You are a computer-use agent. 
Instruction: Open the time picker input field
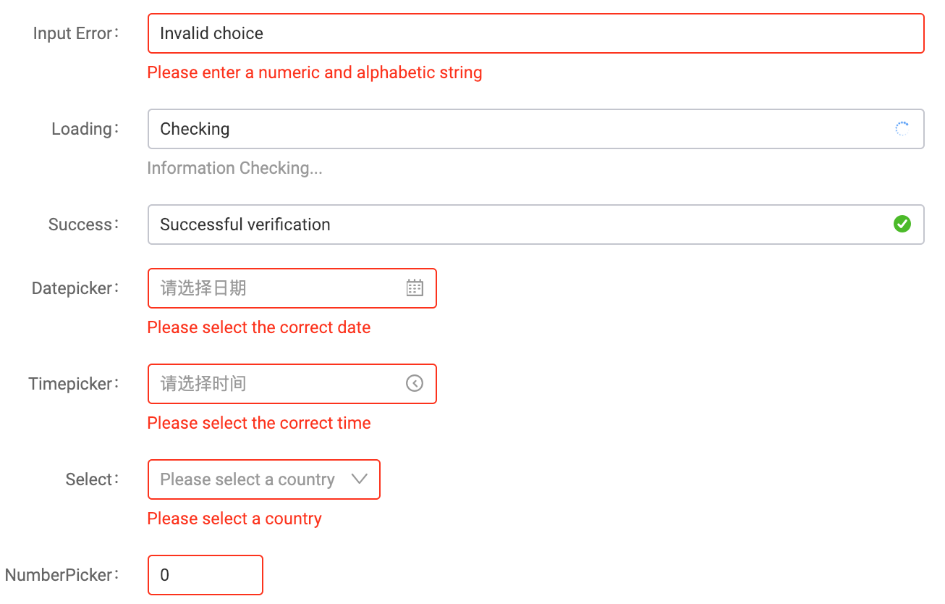[275, 384]
